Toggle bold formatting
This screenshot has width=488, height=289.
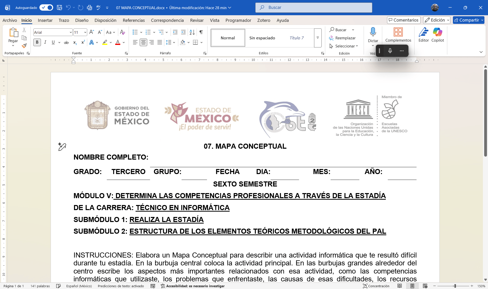37,42
